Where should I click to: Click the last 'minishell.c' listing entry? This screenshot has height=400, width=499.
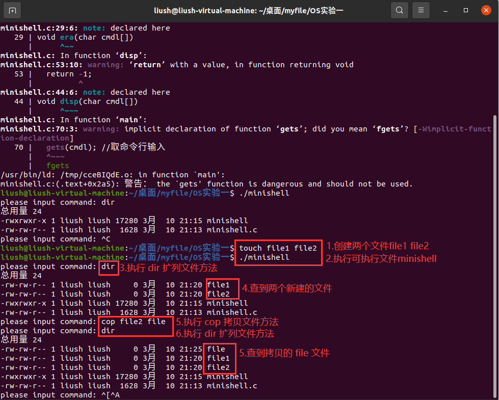(232, 386)
